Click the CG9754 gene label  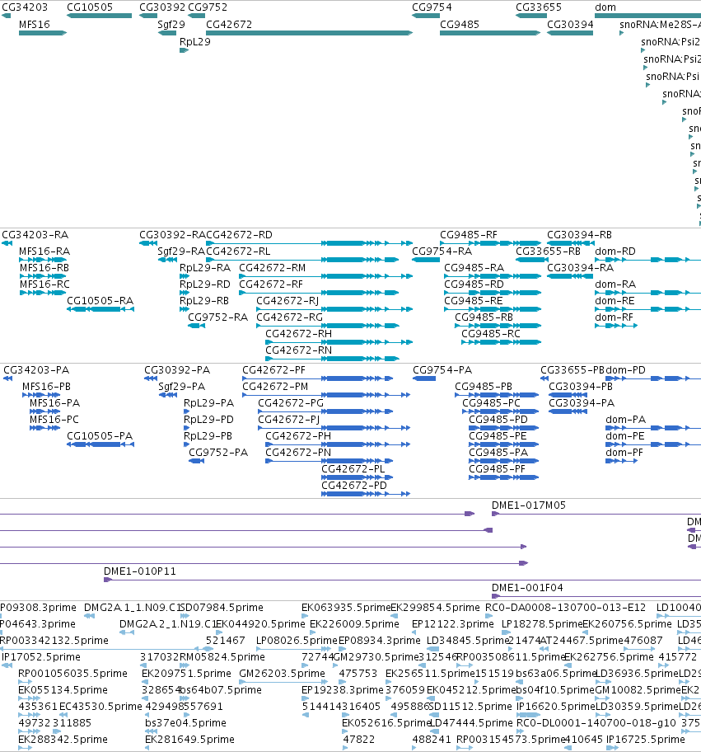tap(432, 7)
